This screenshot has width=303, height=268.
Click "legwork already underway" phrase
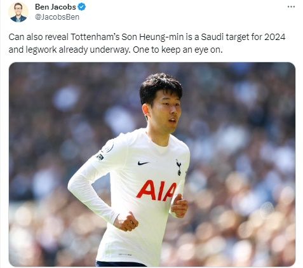[x=77, y=50]
